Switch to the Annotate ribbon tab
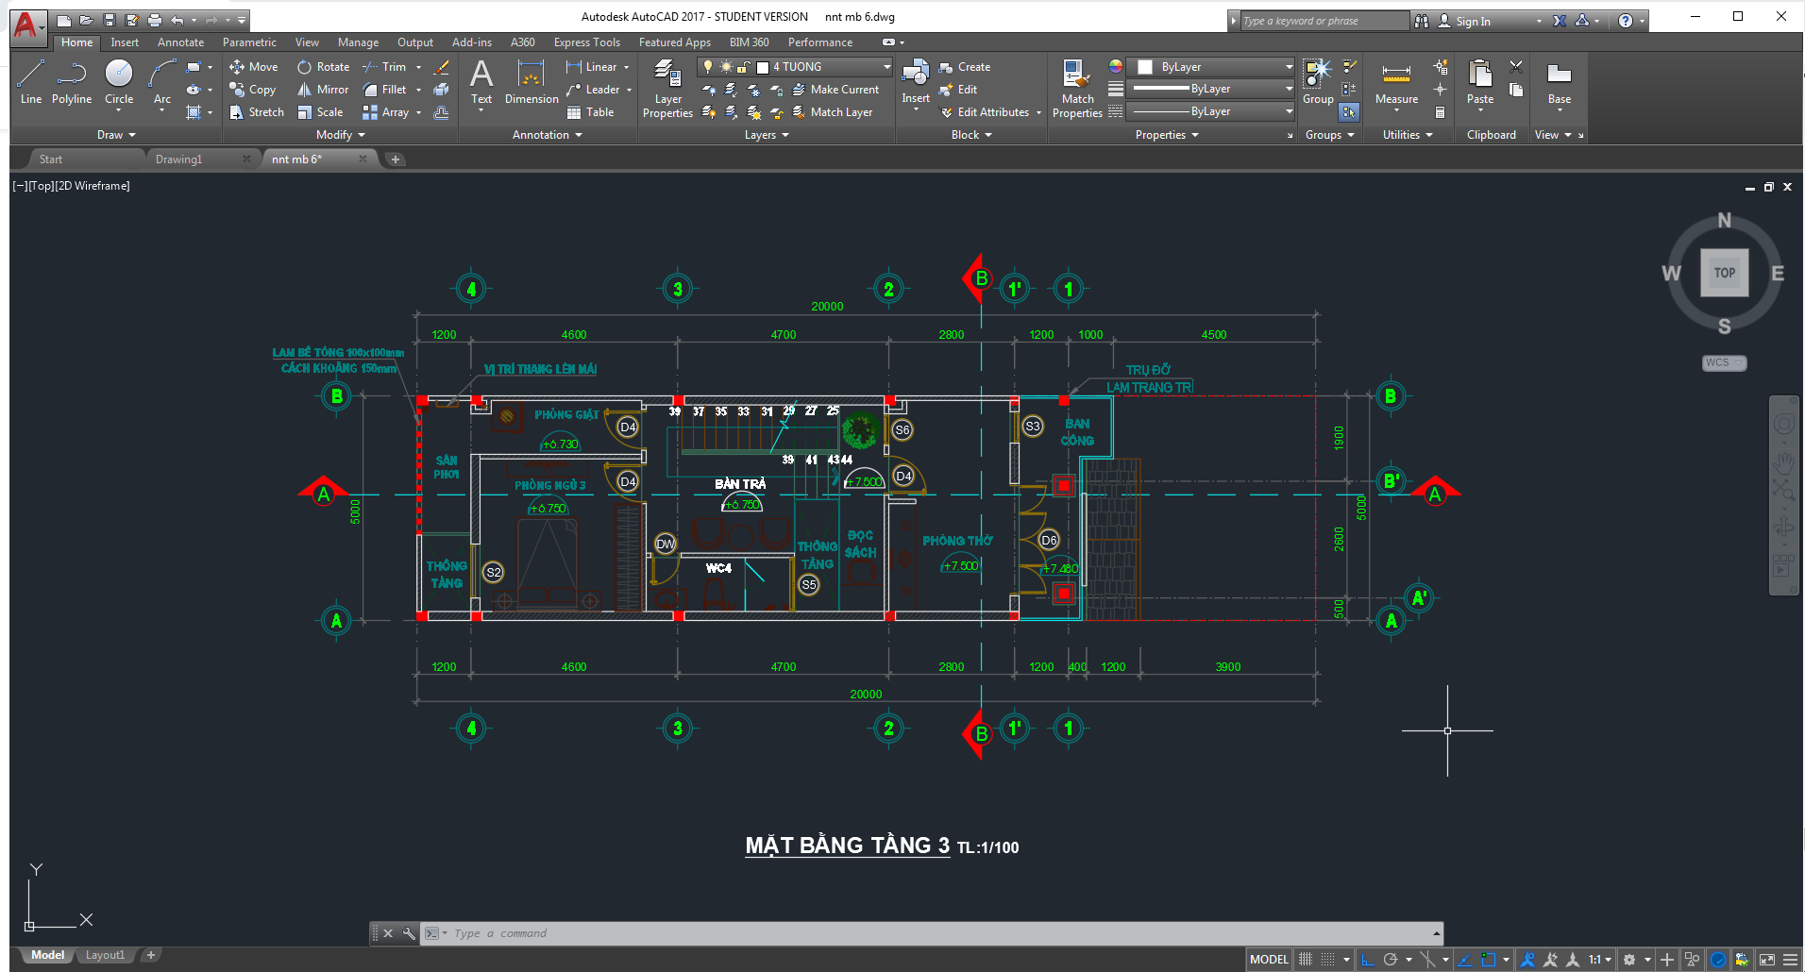 point(179,42)
